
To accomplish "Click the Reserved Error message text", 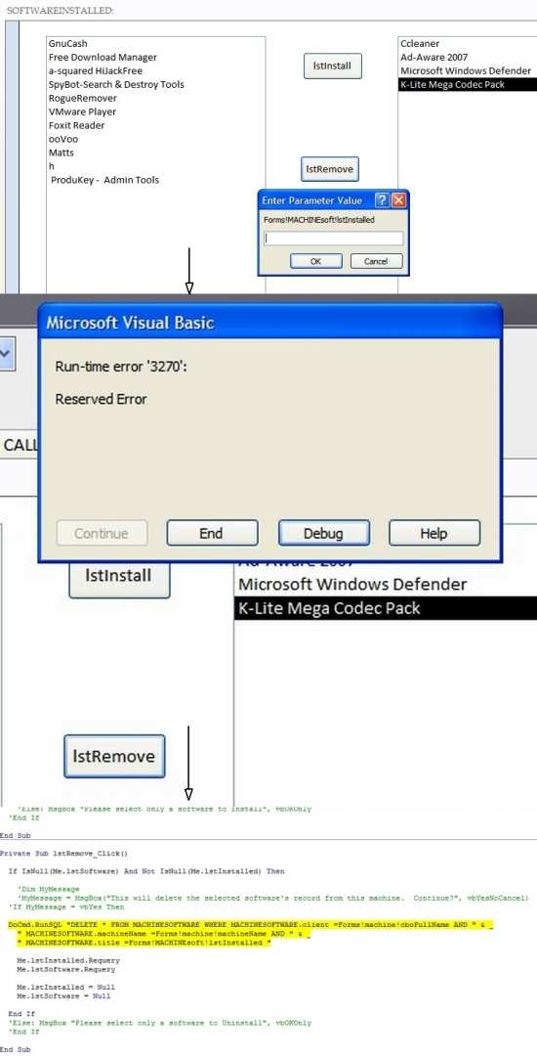I will click(x=102, y=399).
